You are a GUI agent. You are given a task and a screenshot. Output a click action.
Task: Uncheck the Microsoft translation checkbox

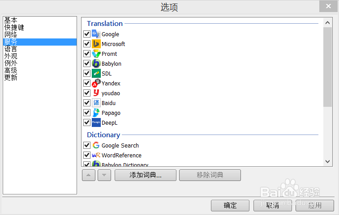click(87, 44)
